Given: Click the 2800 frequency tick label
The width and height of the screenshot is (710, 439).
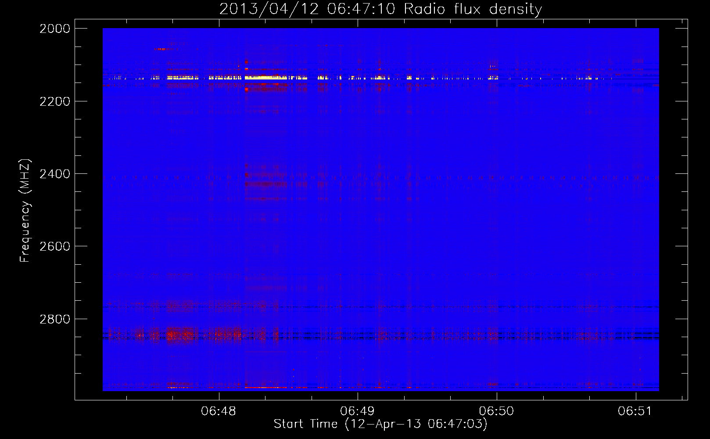Looking at the screenshot, I should pos(55,319).
